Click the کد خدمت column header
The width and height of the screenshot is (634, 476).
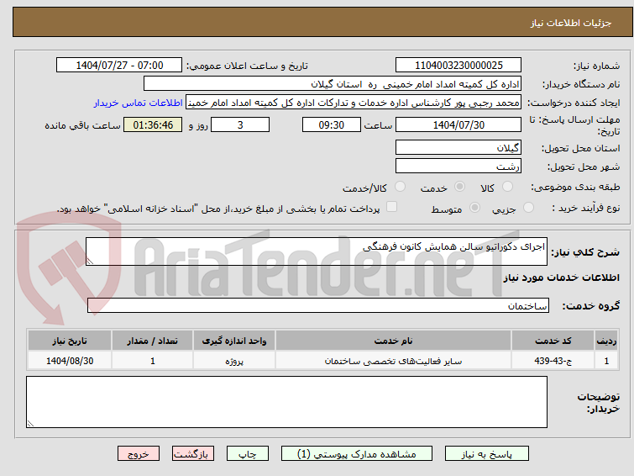coord(553,341)
